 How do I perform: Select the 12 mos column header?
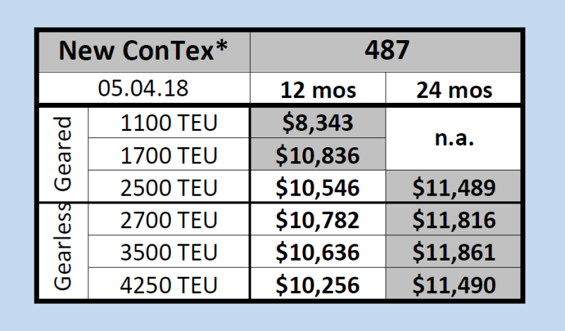coord(318,90)
